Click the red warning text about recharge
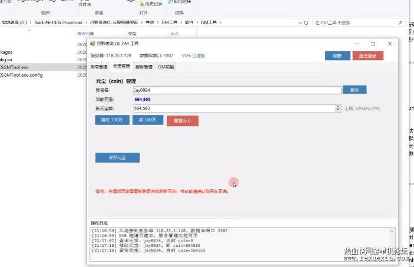The height and width of the screenshot is (267, 414). [x=162, y=191]
